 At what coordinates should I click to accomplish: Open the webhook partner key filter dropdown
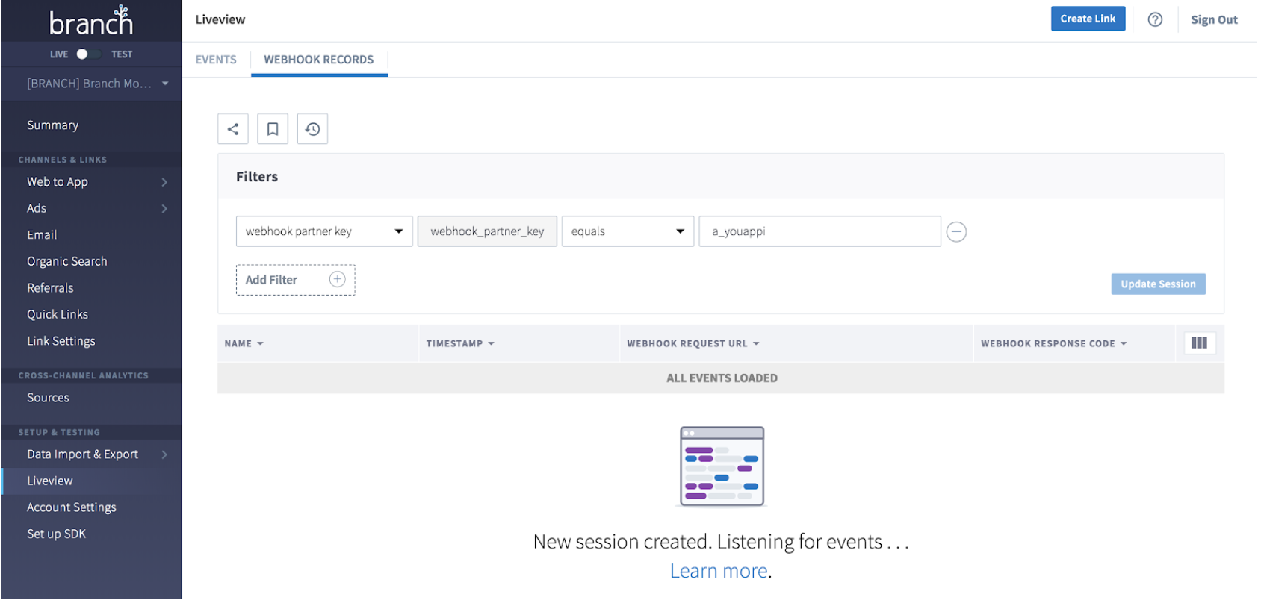(x=324, y=231)
